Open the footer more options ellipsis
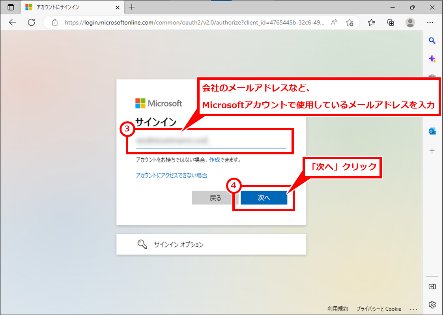Image resolution: width=443 pixels, height=315 pixels. [x=413, y=309]
